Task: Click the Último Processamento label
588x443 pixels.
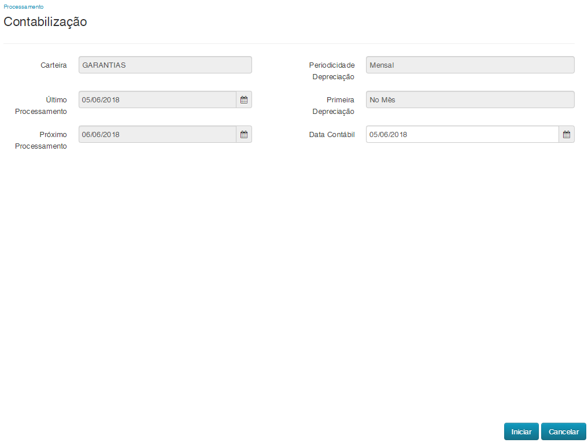Action: (x=41, y=105)
